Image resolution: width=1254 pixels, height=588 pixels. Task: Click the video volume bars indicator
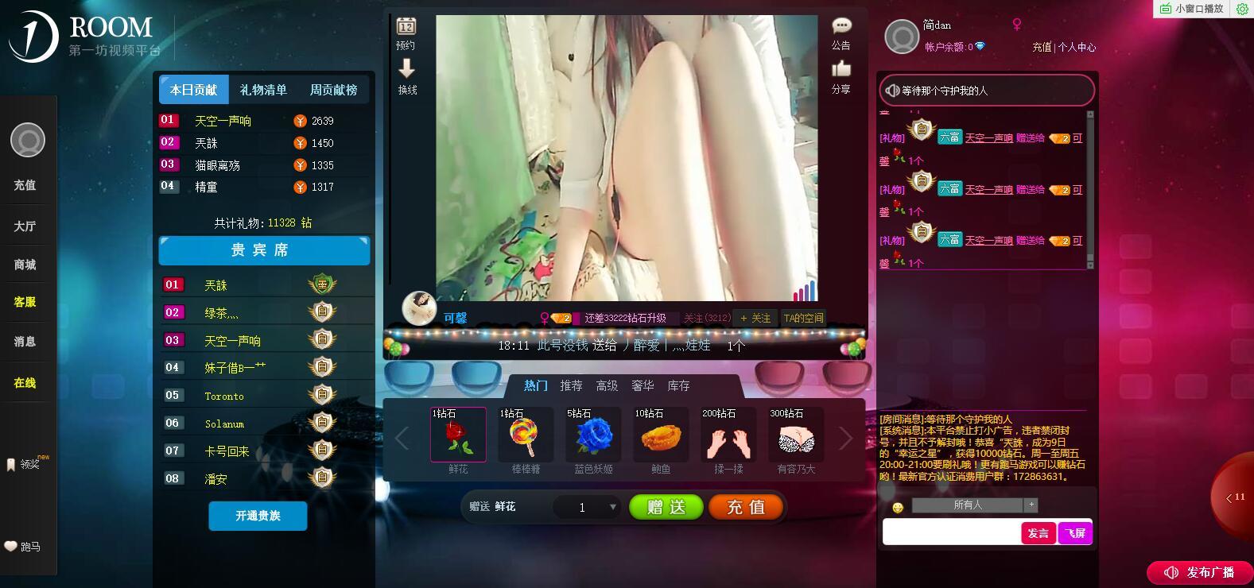click(805, 290)
